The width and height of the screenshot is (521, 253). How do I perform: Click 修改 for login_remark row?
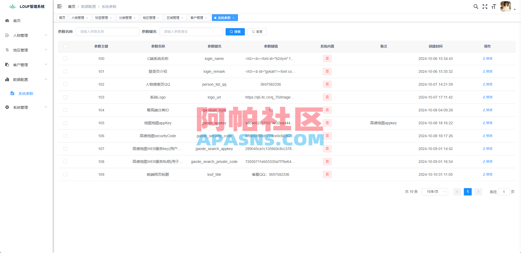coord(488,71)
